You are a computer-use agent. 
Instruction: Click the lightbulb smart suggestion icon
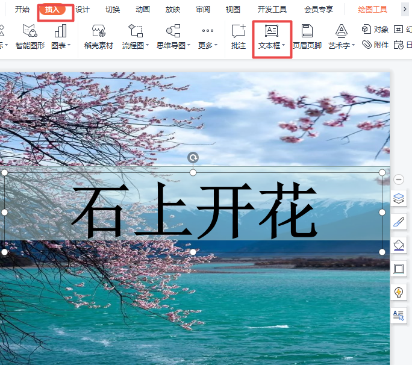tap(399, 292)
